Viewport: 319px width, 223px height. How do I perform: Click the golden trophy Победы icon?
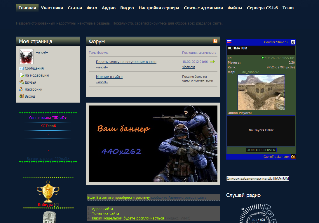[x=48, y=191]
